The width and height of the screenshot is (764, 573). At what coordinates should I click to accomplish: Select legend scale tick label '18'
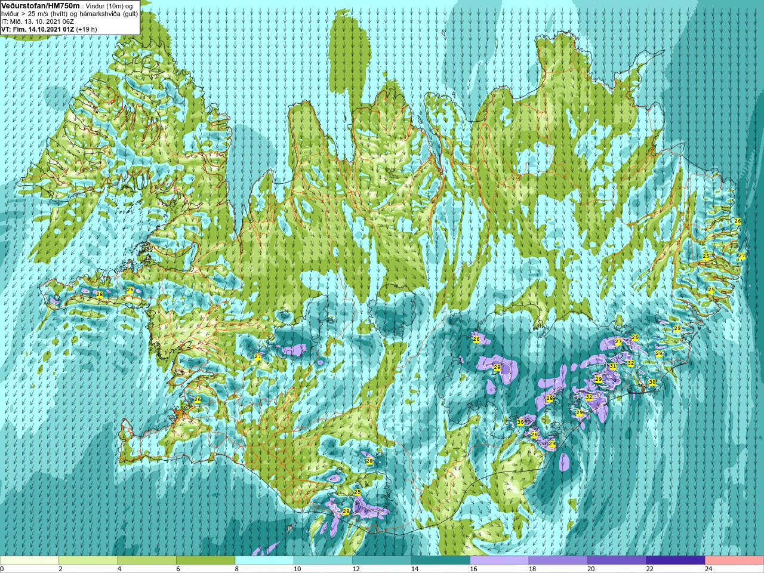coord(532,569)
